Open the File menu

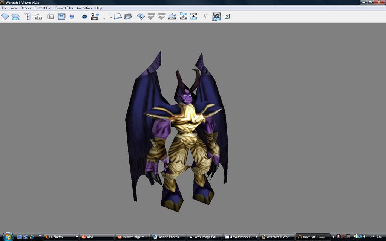point(4,8)
